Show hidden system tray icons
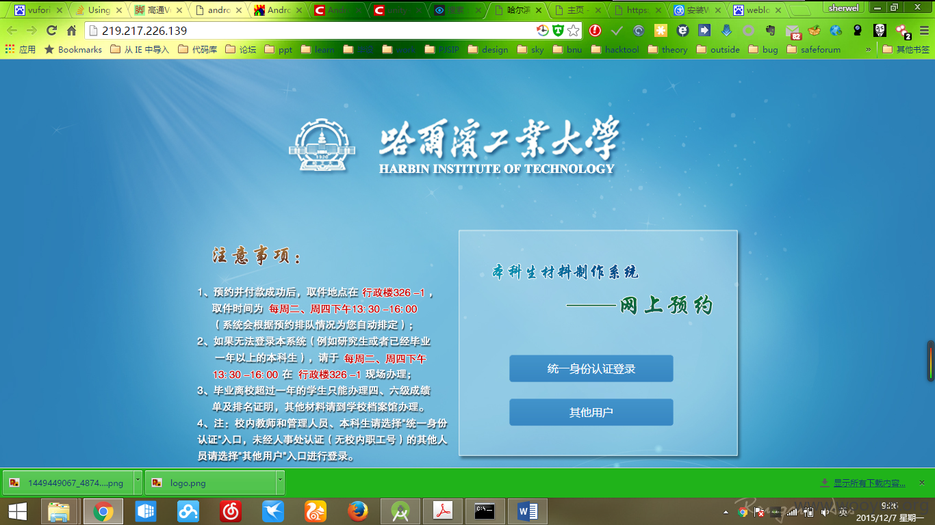Viewport: 935px width, 525px height. point(726,512)
